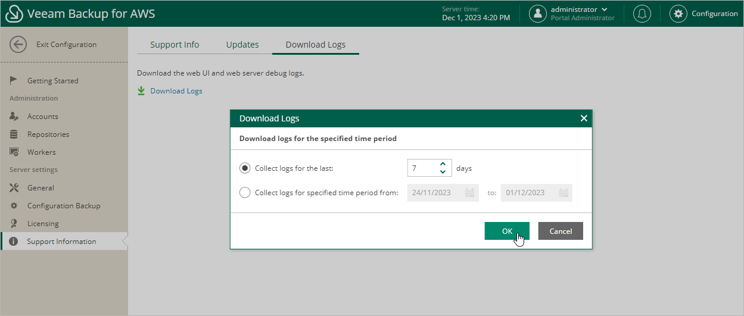The width and height of the screenshot is (744, 316).
Task: Decrease days value with down arrow
Action: click(x=443, y=172)
